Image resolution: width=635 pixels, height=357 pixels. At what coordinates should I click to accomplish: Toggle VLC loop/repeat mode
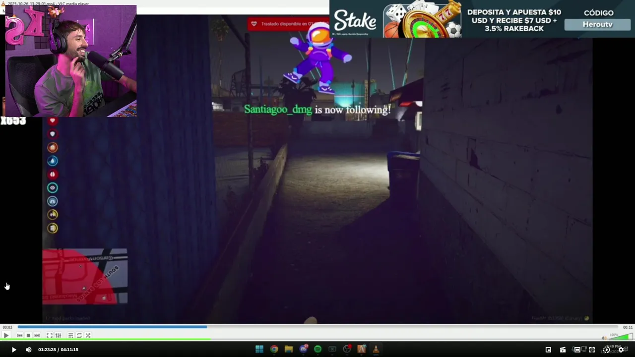pos(79,336)
